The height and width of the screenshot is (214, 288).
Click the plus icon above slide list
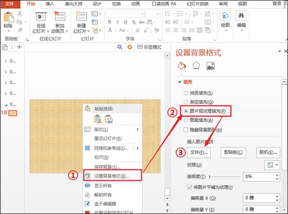20,47
